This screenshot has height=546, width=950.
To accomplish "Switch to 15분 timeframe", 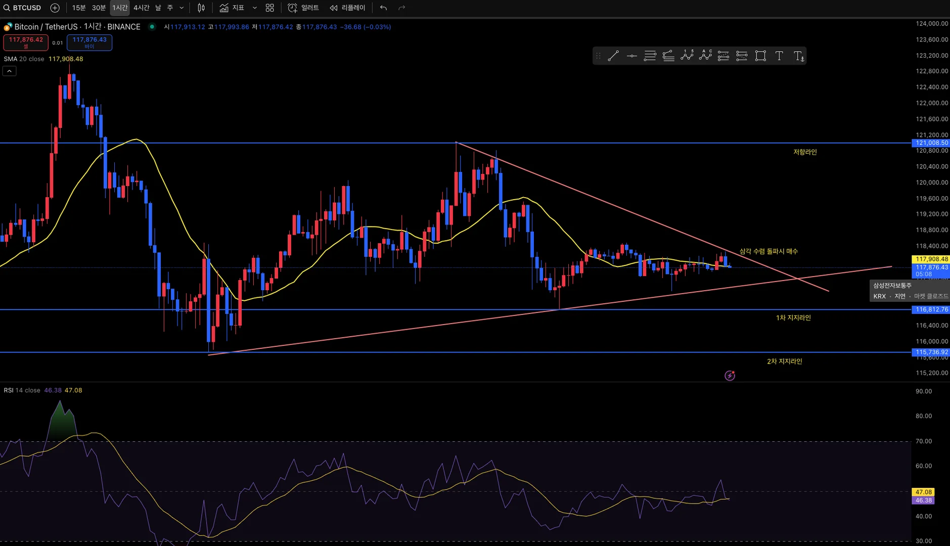I will tap(79, 8).
